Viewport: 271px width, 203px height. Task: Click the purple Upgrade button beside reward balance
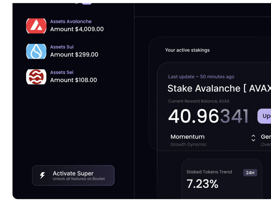tap(264, 116)
